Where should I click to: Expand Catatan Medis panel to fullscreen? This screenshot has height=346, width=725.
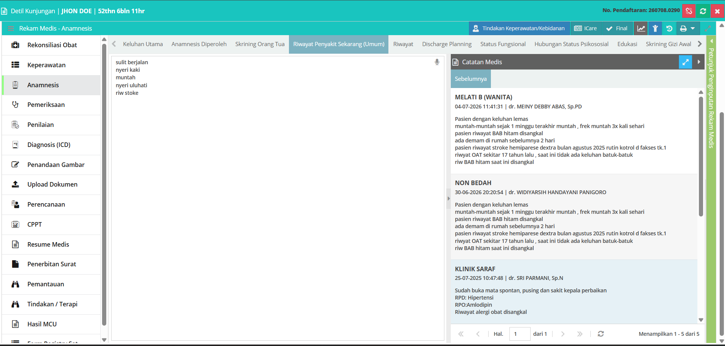tap(685, 62)
